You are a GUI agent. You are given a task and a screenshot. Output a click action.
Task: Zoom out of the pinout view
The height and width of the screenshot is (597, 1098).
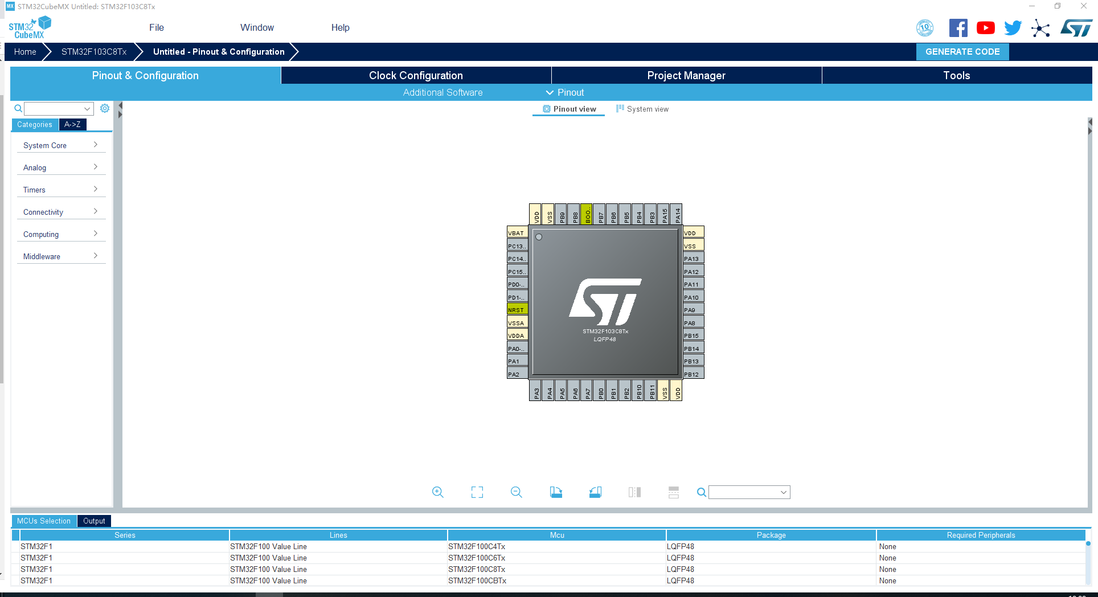coord(516,492)
